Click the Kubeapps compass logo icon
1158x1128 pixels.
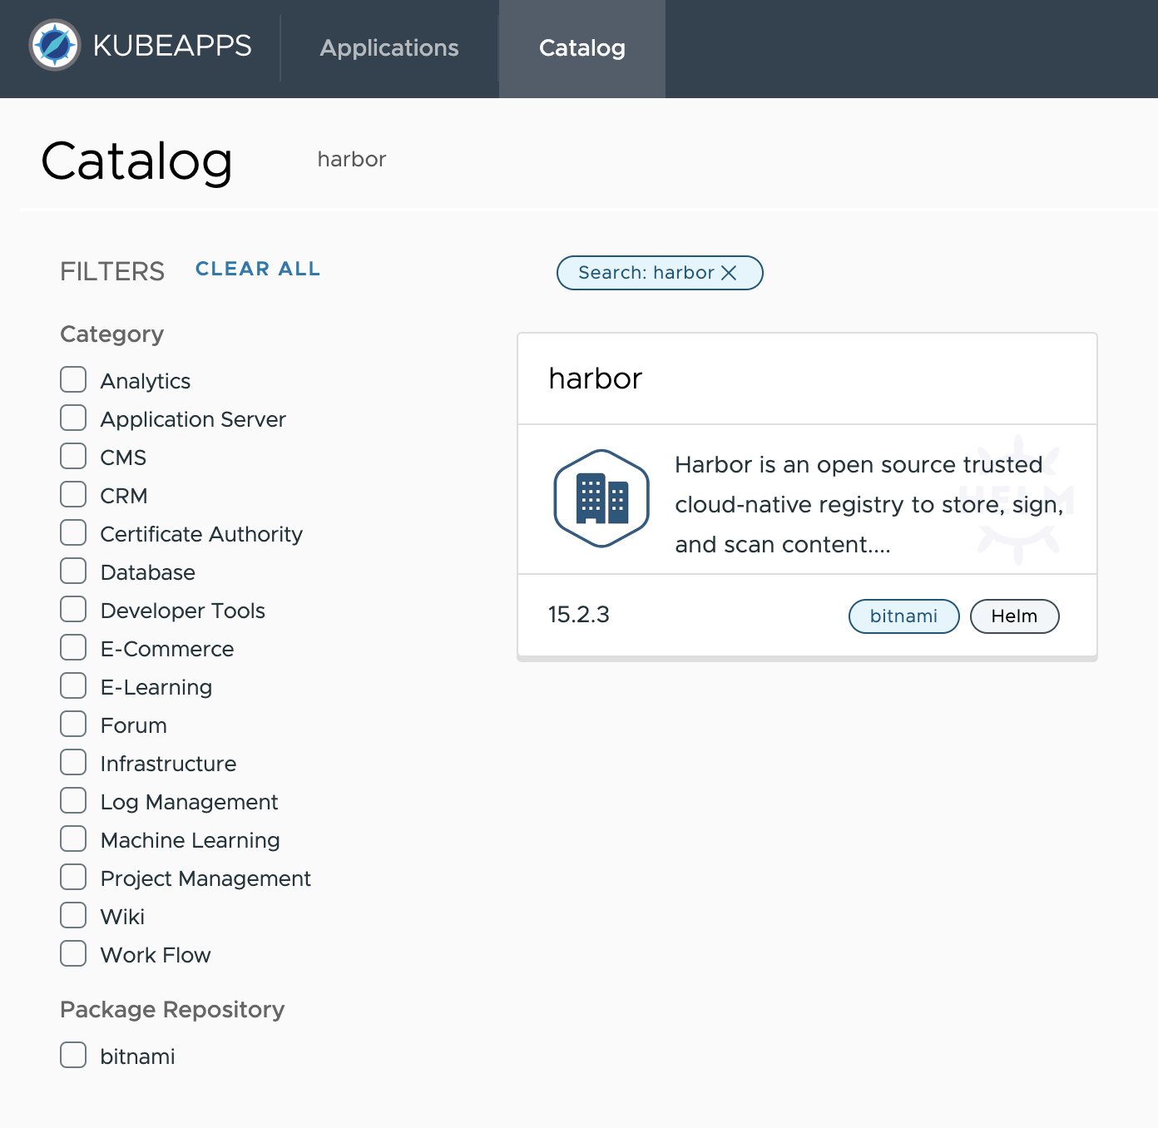[x=55, y=46]
